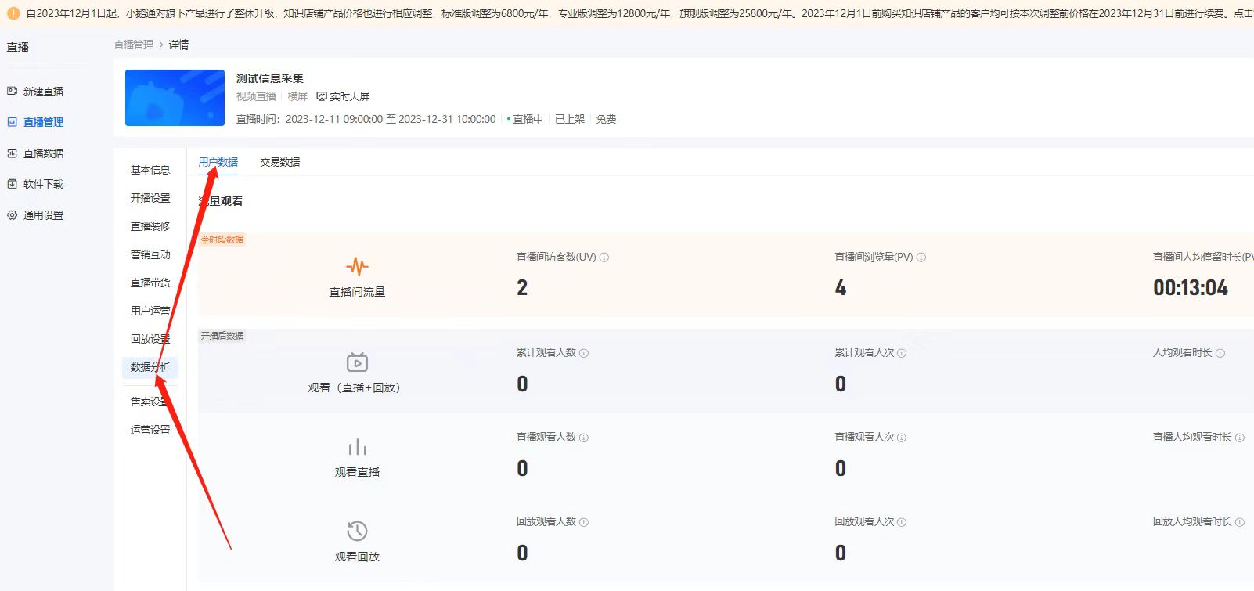
Task: Click info icon beside 直播人均观看时长
Action: [x=1240, y=438]
